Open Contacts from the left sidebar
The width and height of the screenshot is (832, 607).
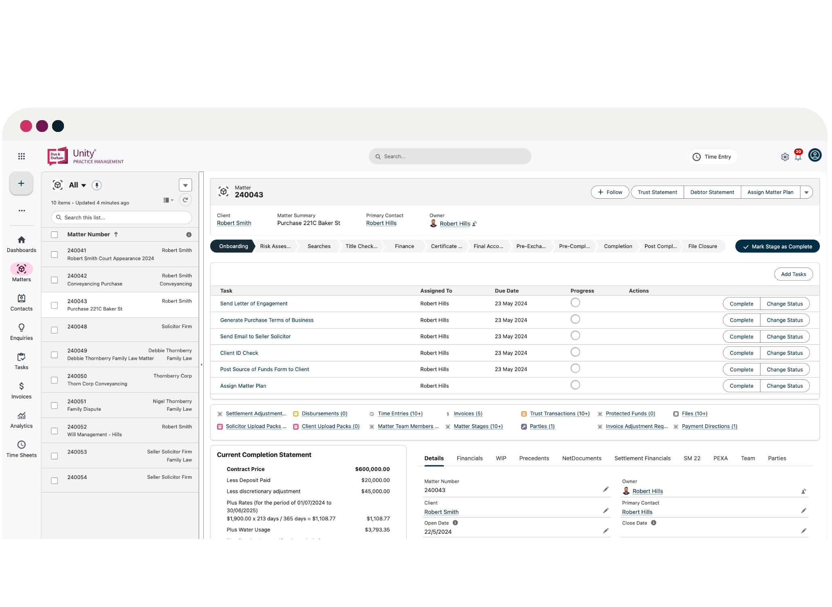[21, 303]
